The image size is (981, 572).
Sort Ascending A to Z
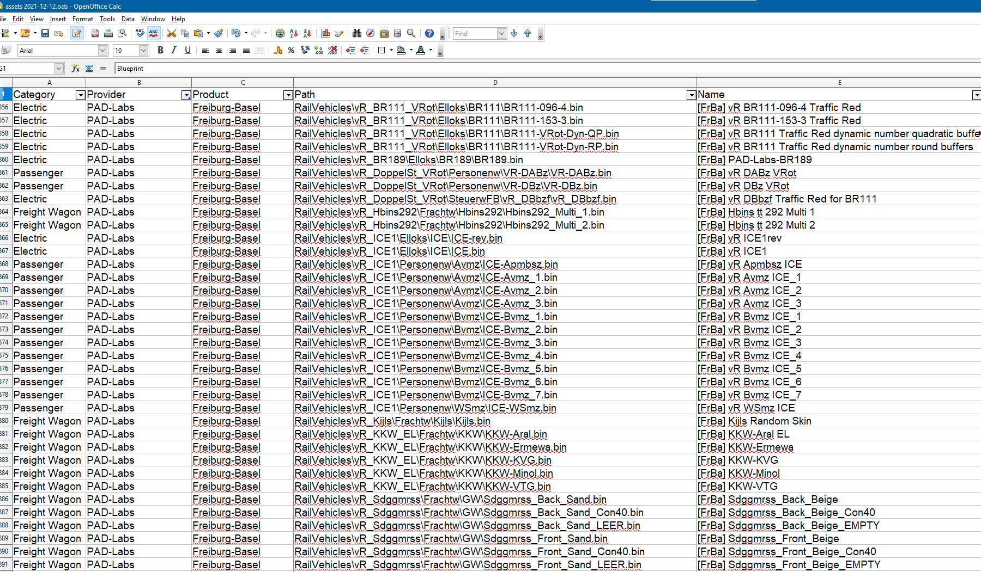pos(294,34)
